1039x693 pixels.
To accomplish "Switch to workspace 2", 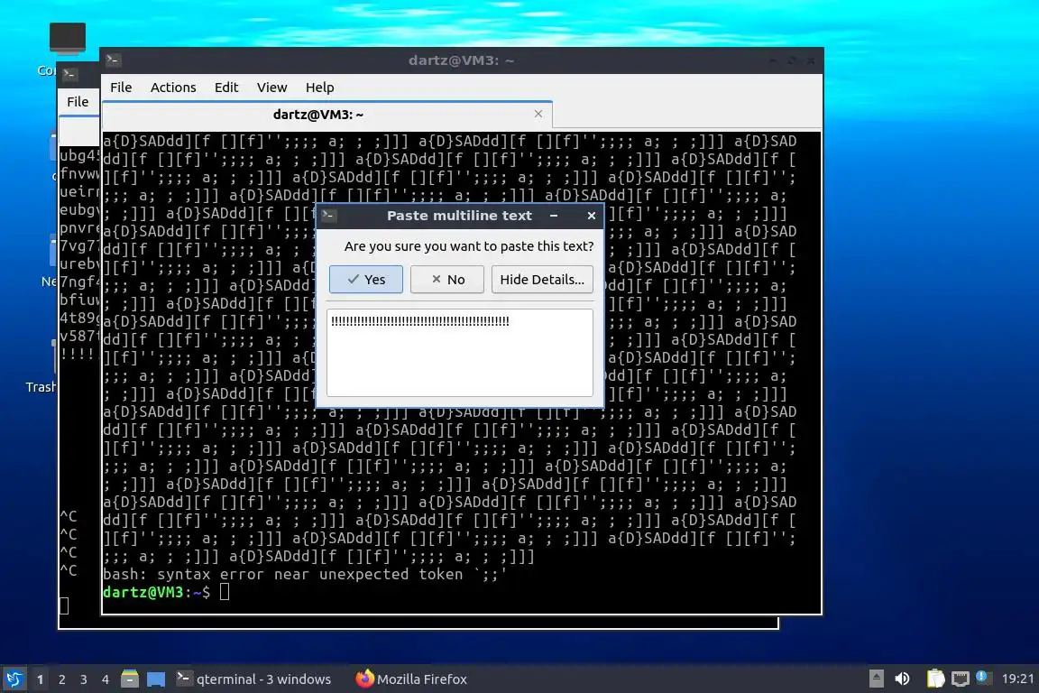I will (x=61, y=679).
